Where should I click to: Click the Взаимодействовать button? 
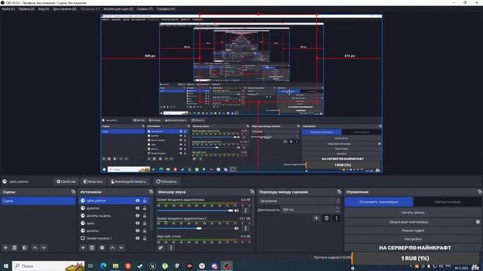point(128,181)
